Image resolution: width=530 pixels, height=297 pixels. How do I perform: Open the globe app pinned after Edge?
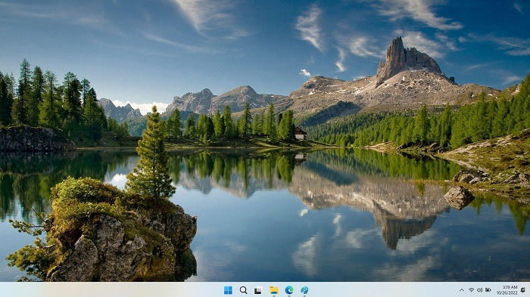(x=304, y=290)
